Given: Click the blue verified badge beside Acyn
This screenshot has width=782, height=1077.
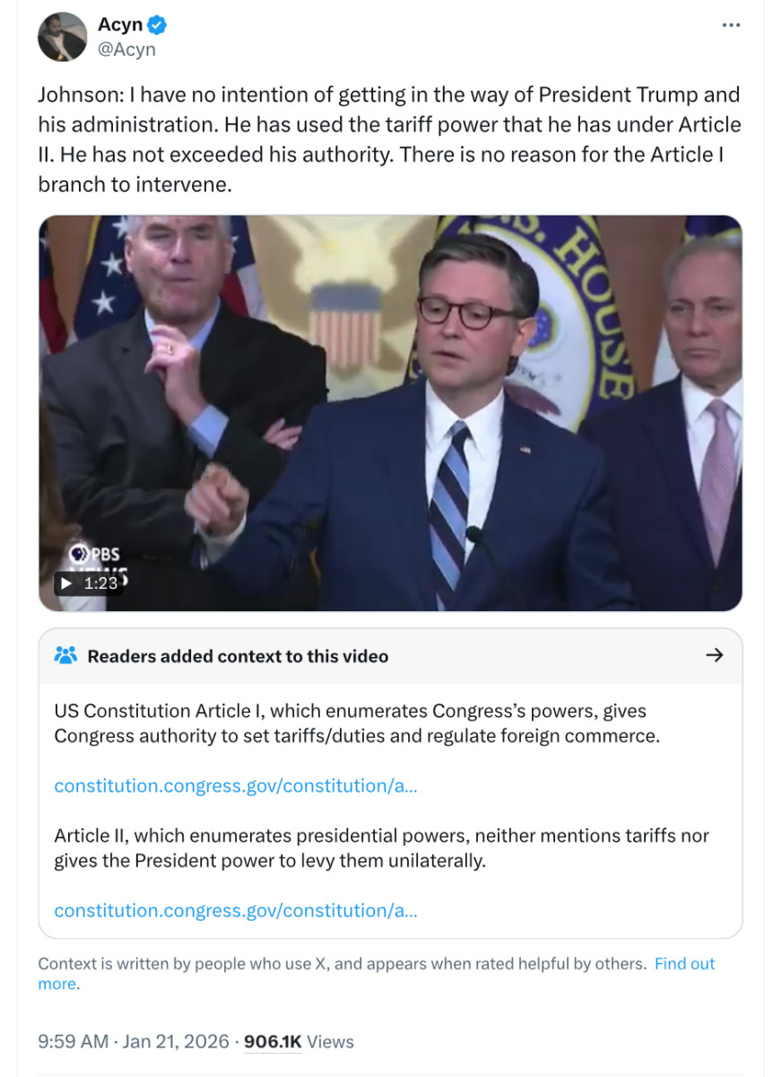Looking at the screenshot, I should (158, 26).
